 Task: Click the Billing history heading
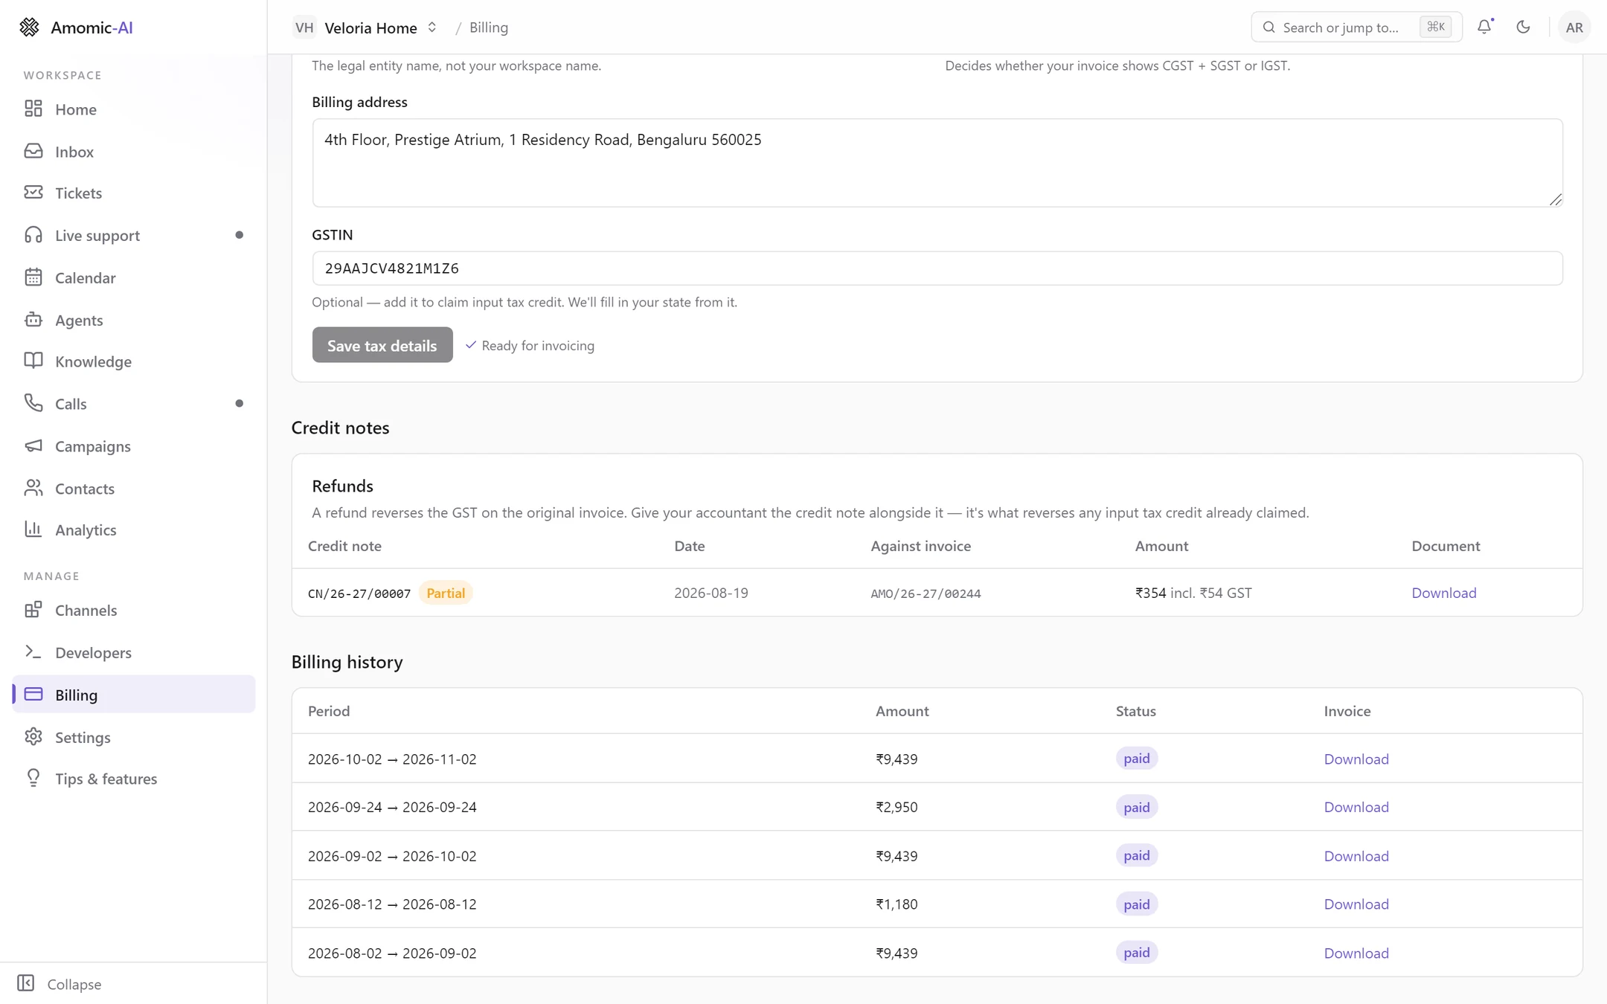(347, 662)
